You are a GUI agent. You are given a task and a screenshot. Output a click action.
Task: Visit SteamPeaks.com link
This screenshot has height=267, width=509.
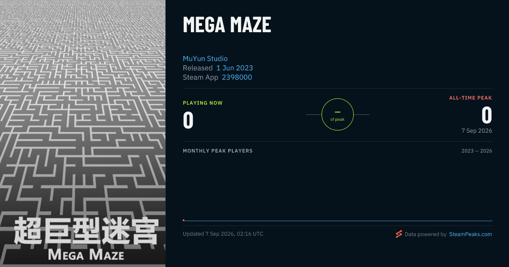[470, 234]
